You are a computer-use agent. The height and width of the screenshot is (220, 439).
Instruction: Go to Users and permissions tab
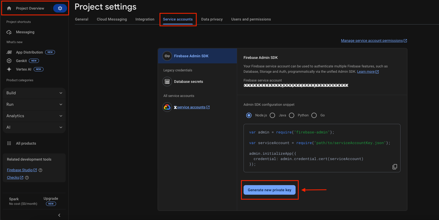click(251, 19)
